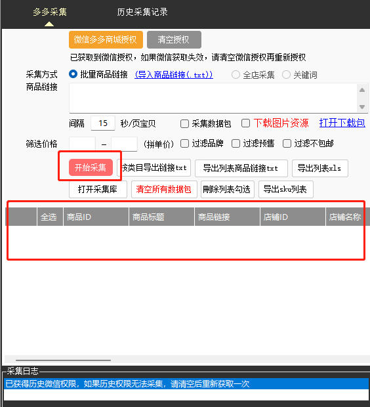Open the 导入商品链接(.txt) link

[174, 75]
